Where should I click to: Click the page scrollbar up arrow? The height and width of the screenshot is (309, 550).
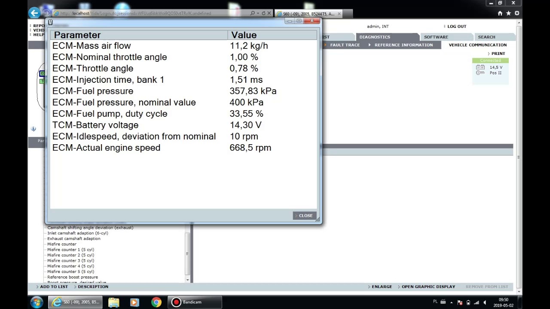pyautogui.click(x=519, y=23)
